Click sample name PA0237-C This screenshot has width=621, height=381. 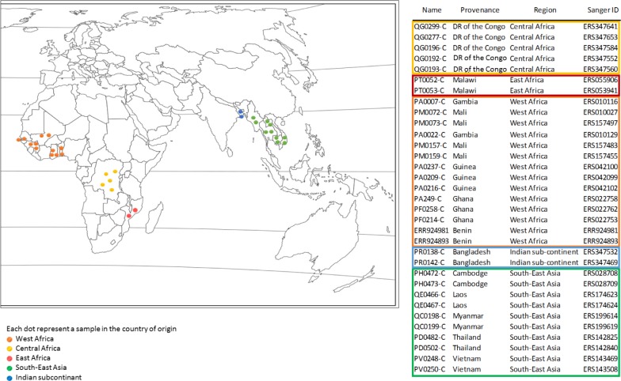pyautogui.click(x=429, y=167)
